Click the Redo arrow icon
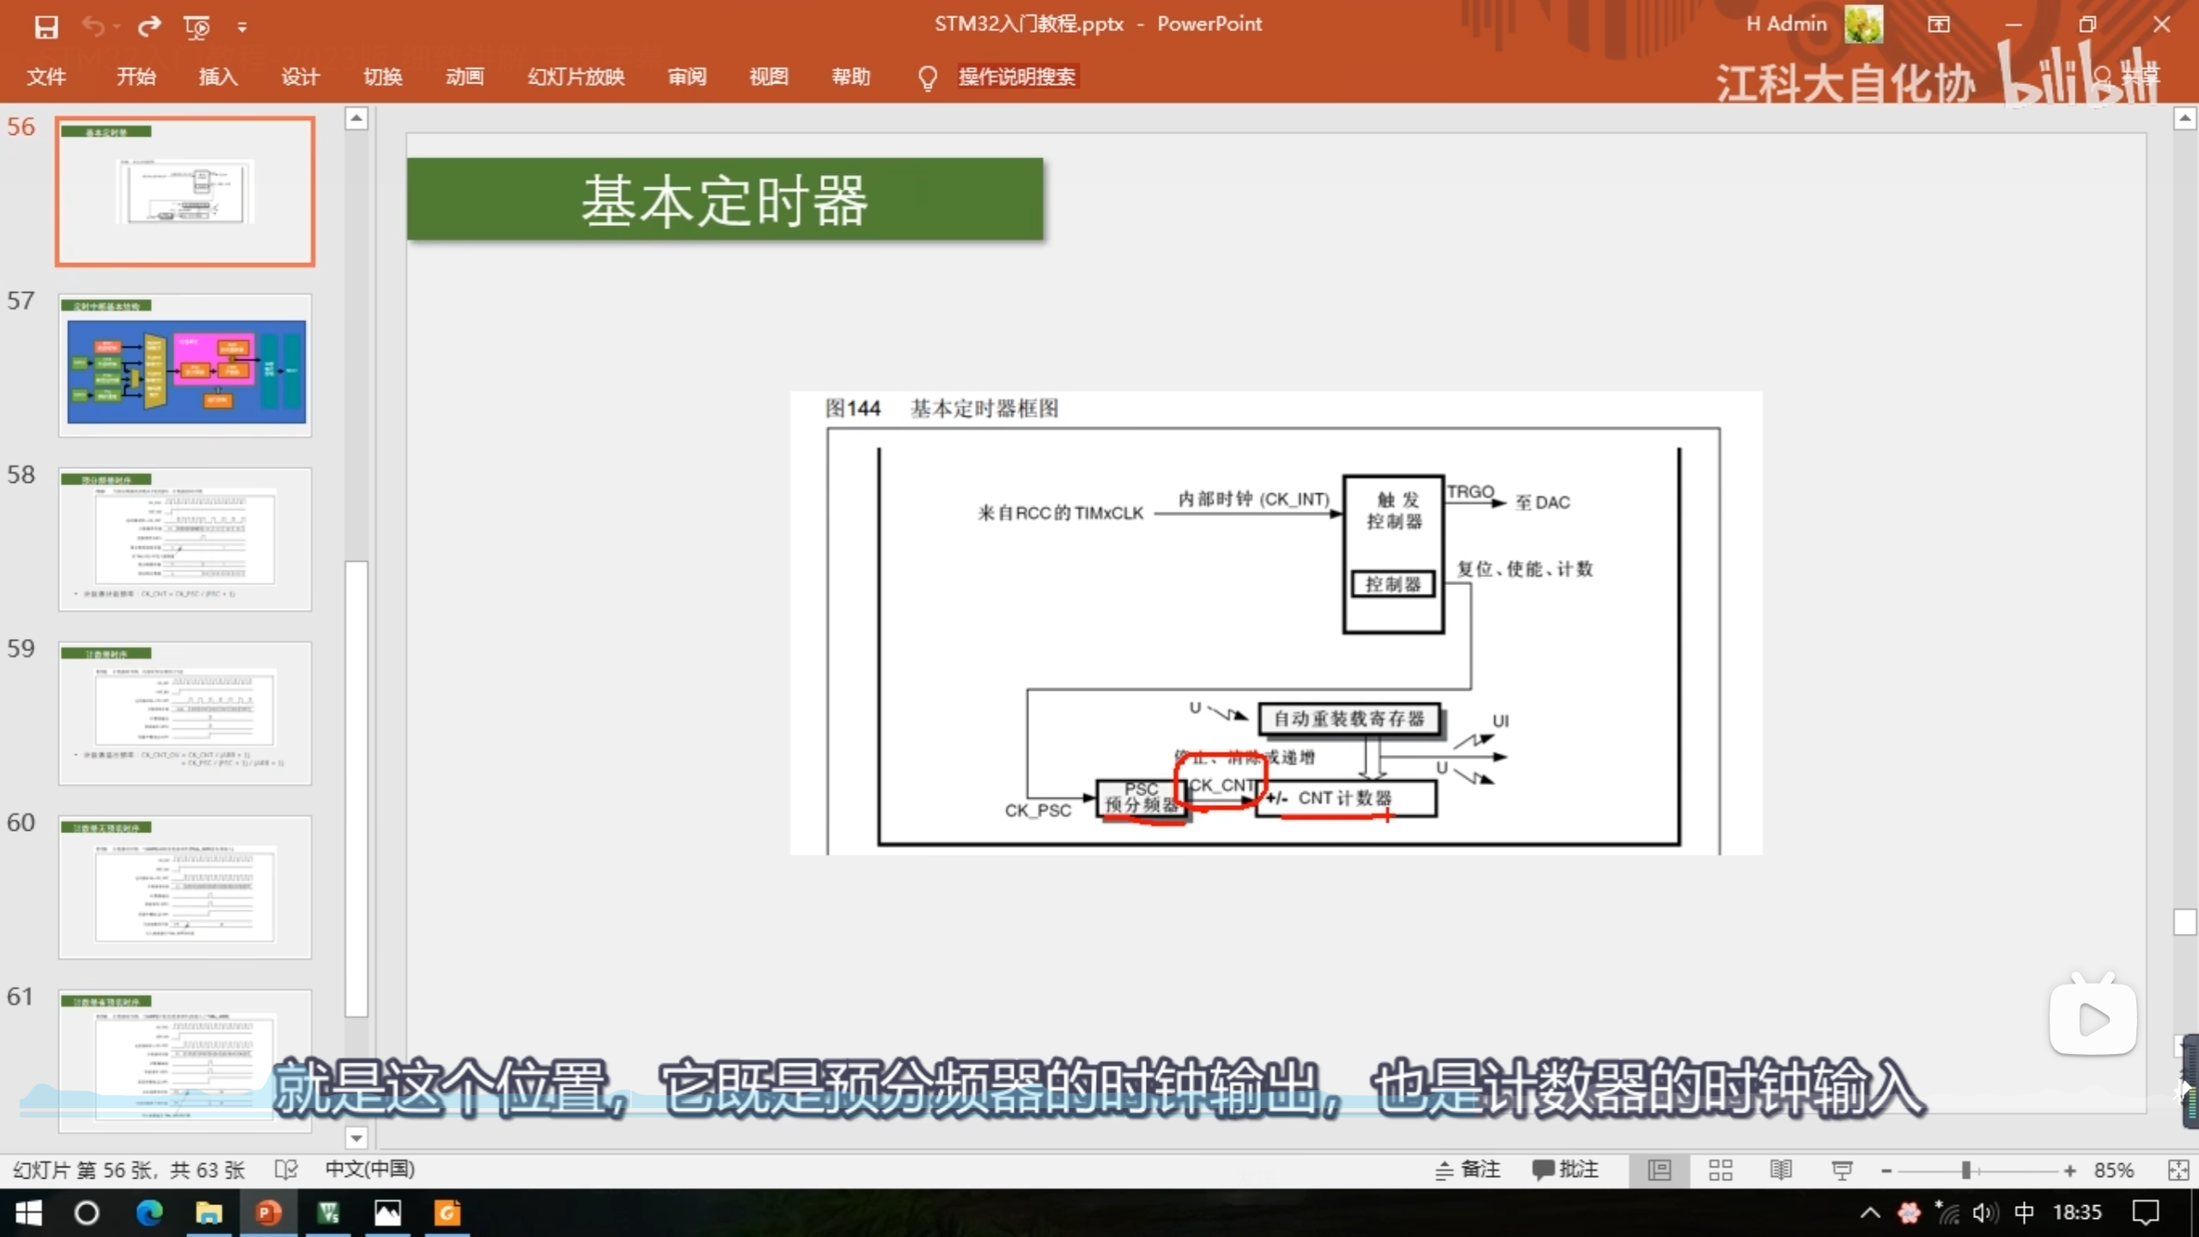Screen dimensions: 2199x1237 (x=149, y=27)
